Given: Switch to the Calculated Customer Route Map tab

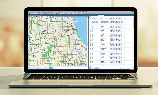Looking at the screenshot, I should (x=34, y=15).
